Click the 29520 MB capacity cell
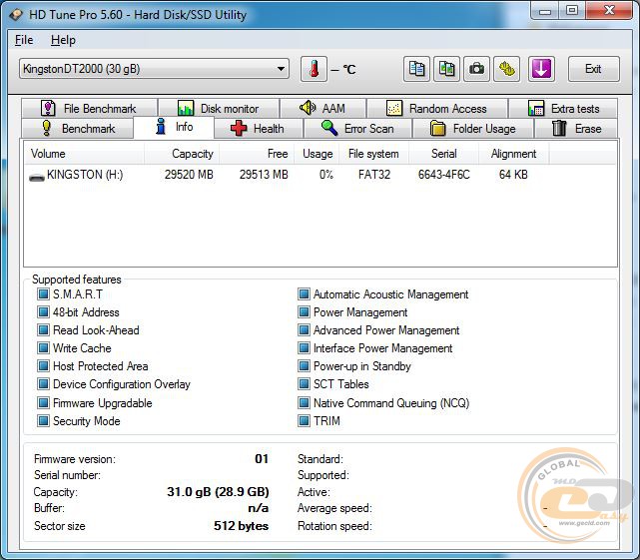Screen dimensions: 640x560 (189, 175)
